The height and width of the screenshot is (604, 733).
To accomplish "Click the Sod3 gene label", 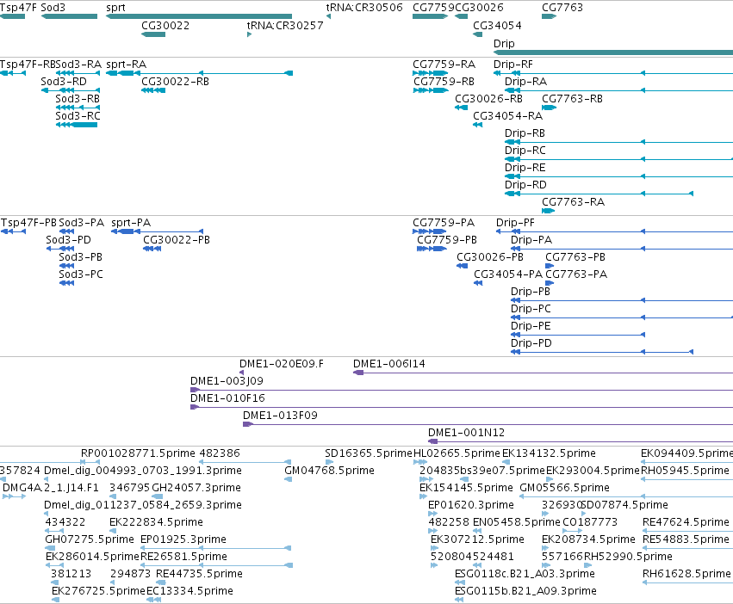I will [x=53, y=8].
